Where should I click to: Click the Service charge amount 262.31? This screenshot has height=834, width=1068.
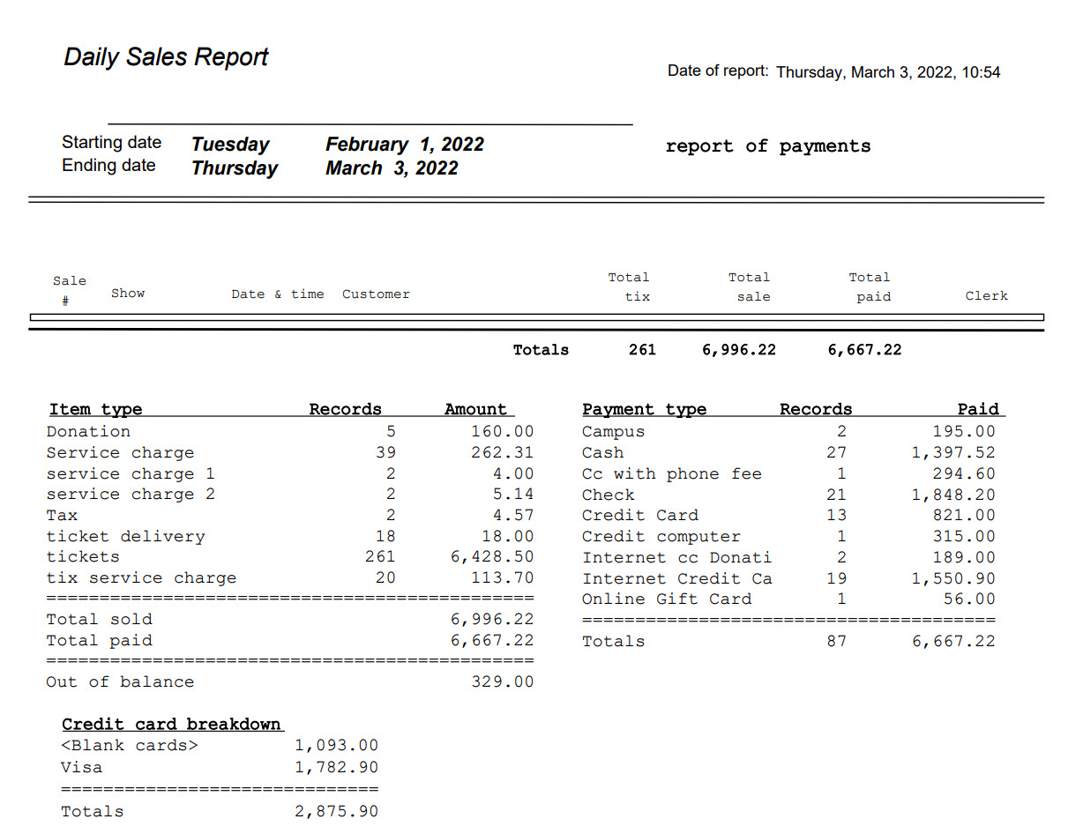[502, 453]
